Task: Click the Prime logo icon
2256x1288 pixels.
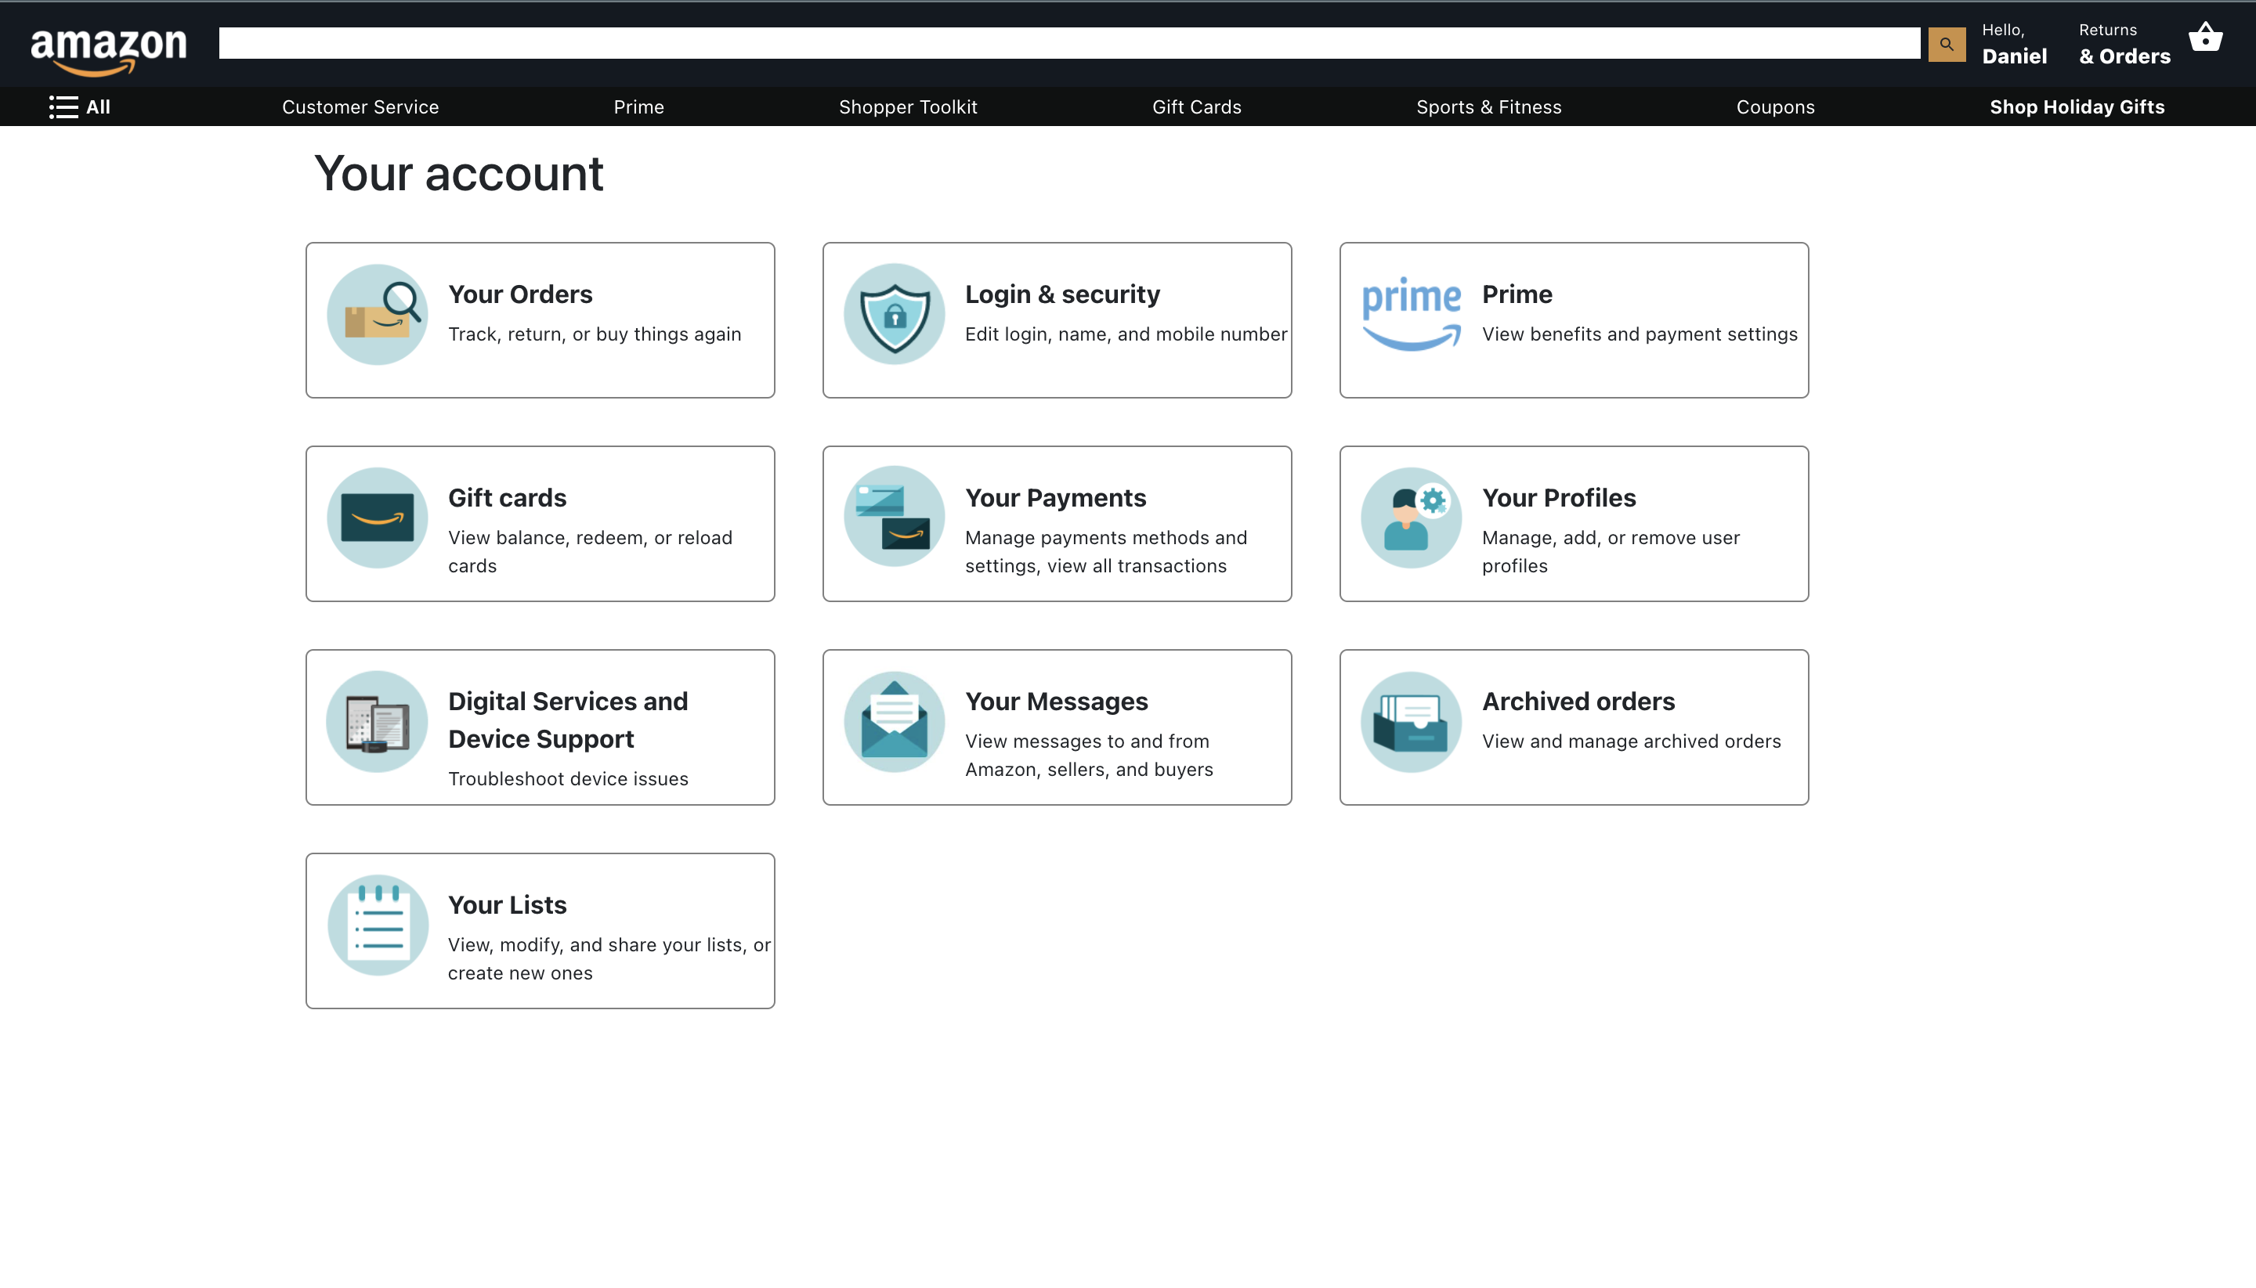Action: tap(1411, 314)
